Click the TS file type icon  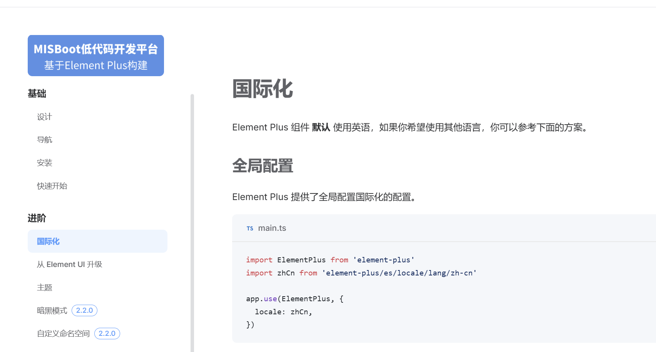250,229
